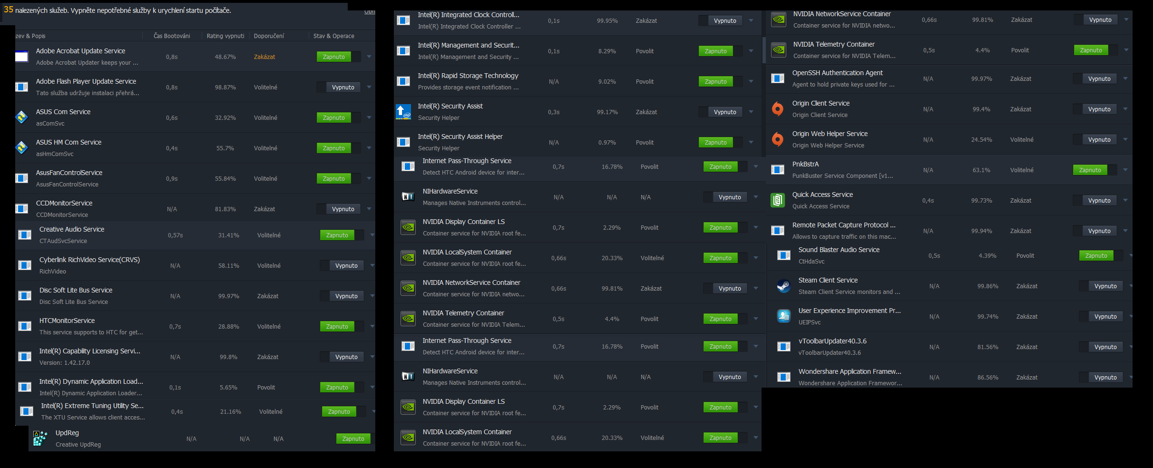Click the Remote Packet Capture Protocol icon
This screenshot has height=468, width=1153.
778,231
